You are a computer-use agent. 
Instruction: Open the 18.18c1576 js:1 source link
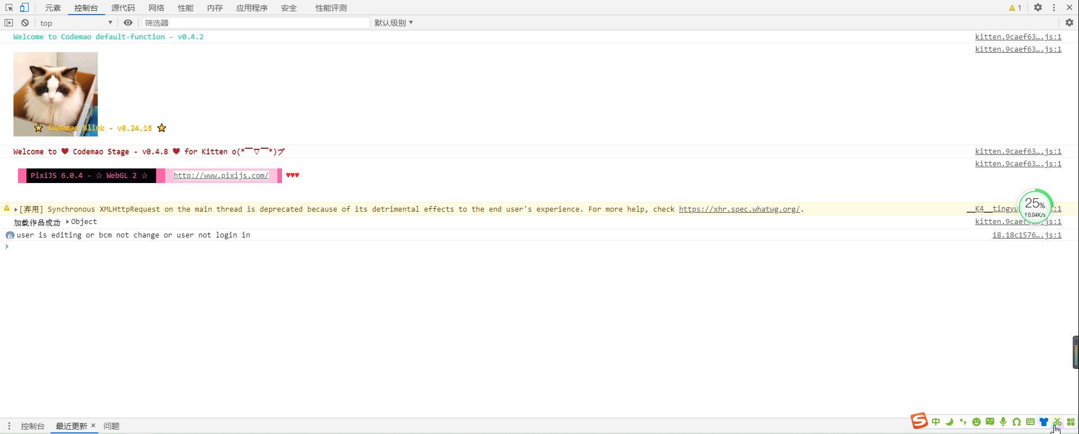(x=1027, y=235)
